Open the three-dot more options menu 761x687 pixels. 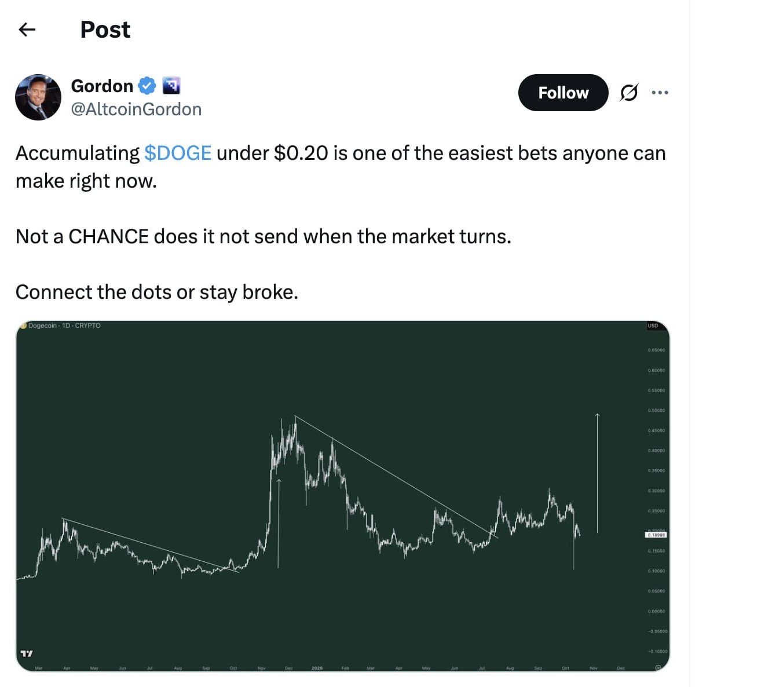(x=660, y=92)
